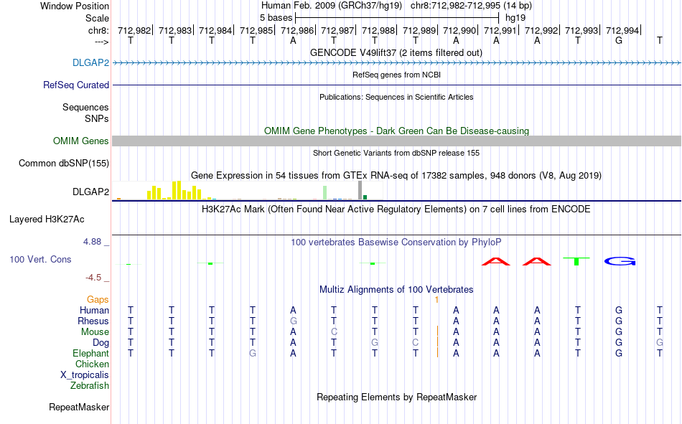Click the RefSeq Curated track label
This screenshot has height=424, width=682.
pyautogui.click(x=75, y=85)
